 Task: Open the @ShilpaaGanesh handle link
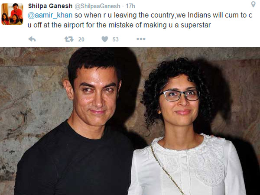97,6
